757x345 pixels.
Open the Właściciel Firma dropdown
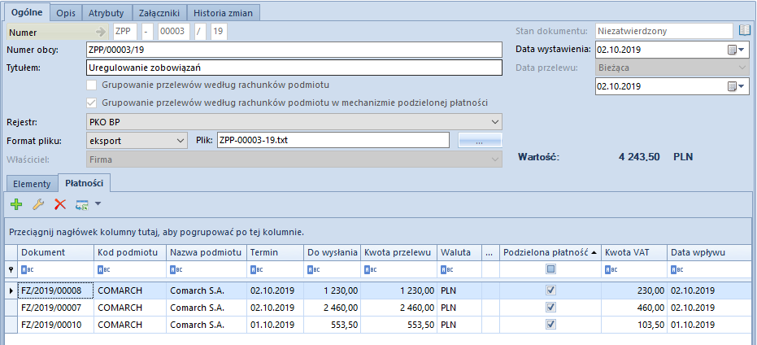[494, 159]
